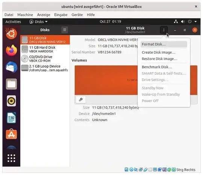The height and width of the screenshot is (175, 203).
Task: Choose Format Disk... from the menu
Action: coord(164,44)
